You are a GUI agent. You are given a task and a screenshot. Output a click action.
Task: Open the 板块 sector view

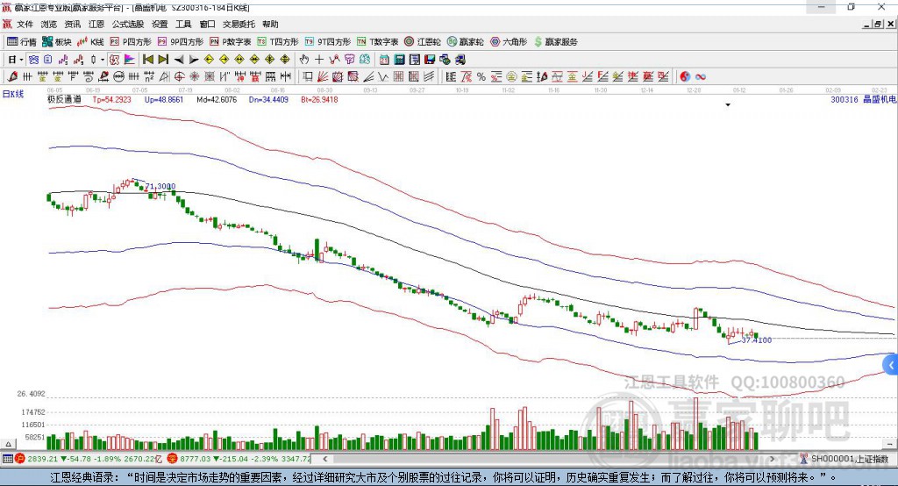click(57, 42)
